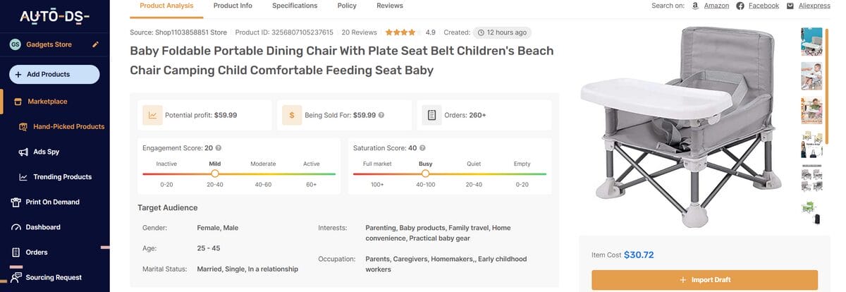Click the Saturation Score info icon
The width and height of the screenshot is (846, 292).
click(x=422, y=148)
